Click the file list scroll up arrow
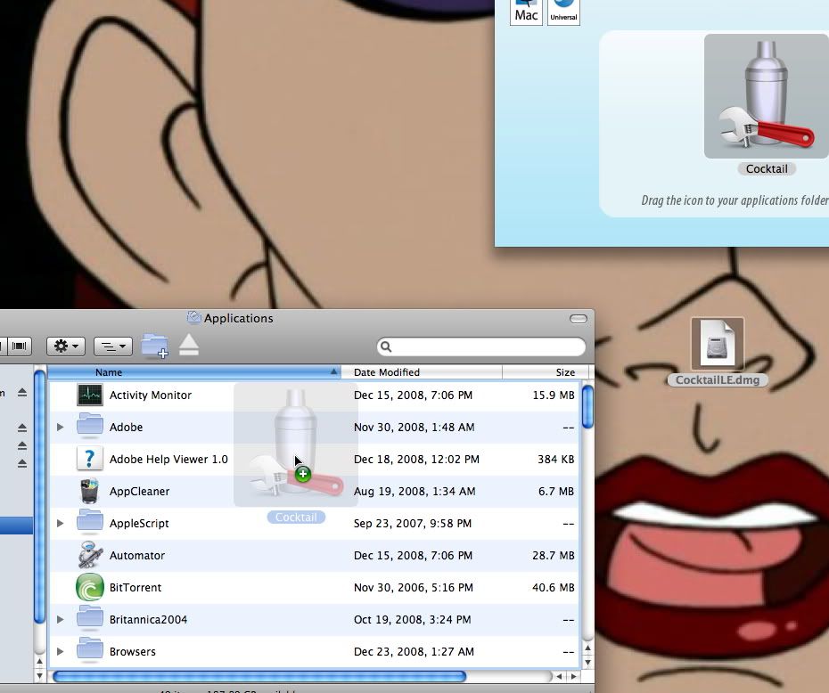 point(587,648)
